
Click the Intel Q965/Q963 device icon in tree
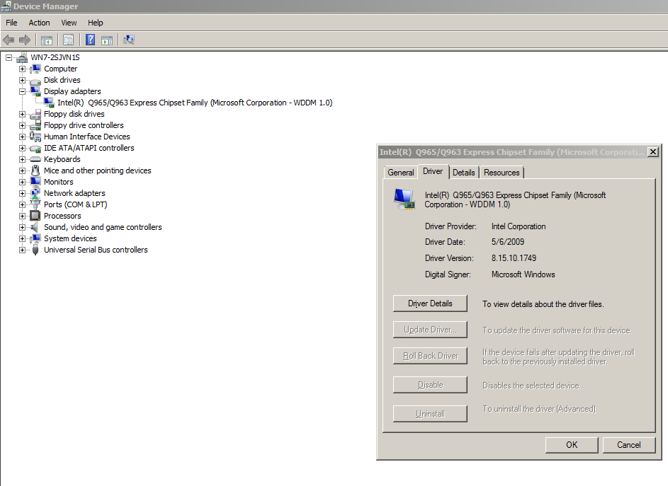[49, 103]
